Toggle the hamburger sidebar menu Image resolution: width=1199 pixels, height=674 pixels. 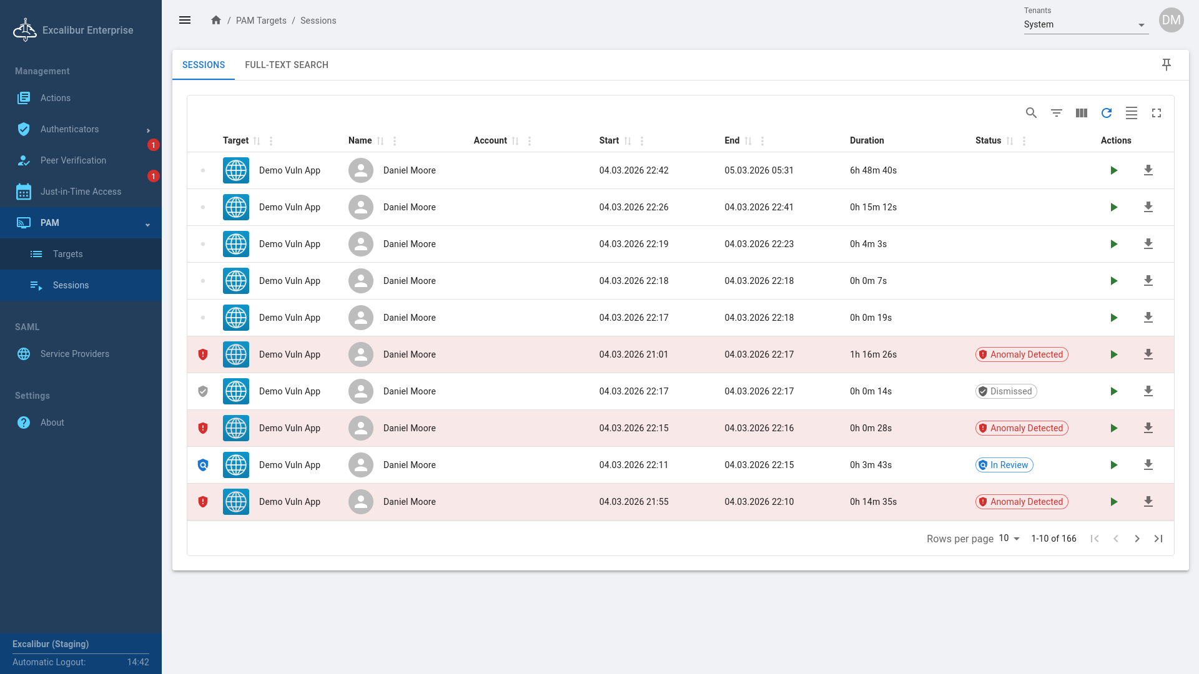tap(185, 21)
